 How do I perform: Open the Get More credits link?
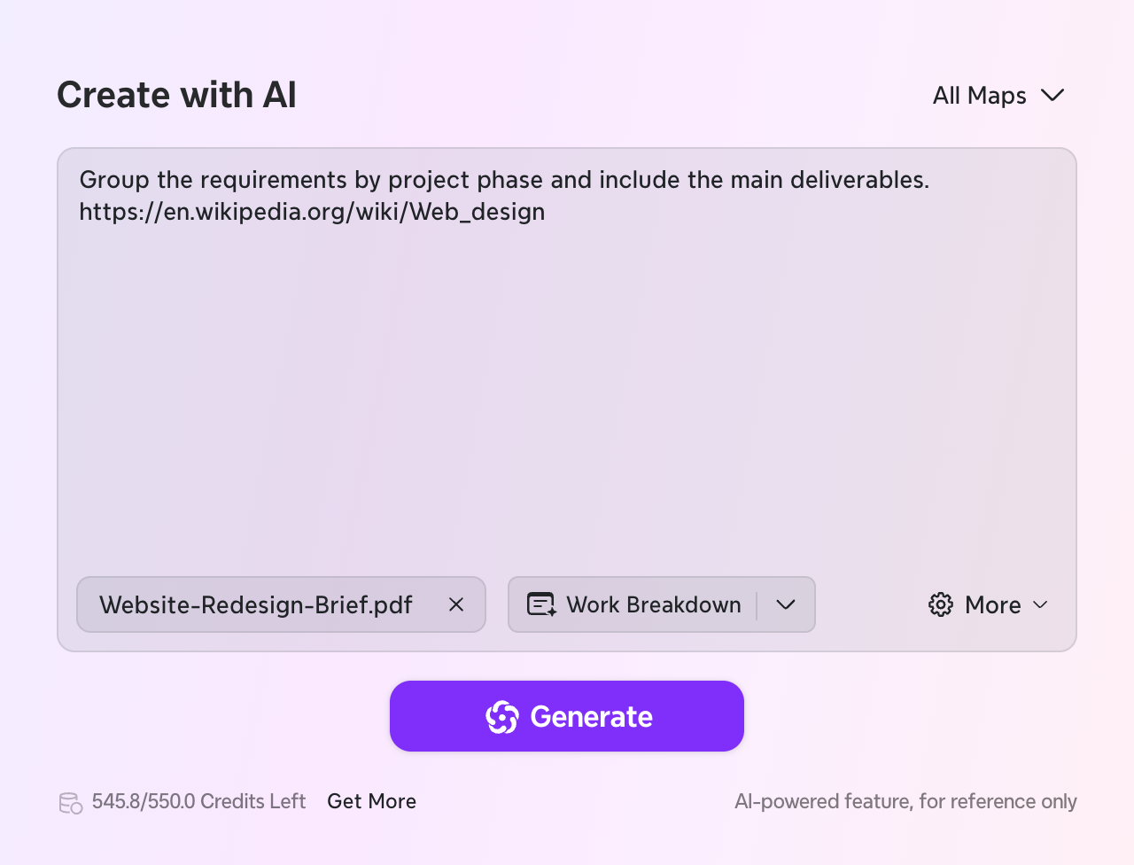click(371, 801)
